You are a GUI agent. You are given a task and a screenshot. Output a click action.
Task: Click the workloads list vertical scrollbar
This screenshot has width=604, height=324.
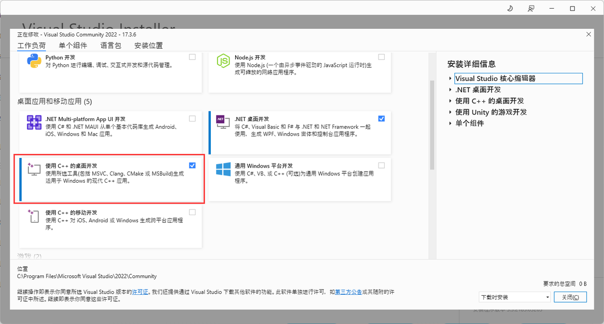[432, 125]
